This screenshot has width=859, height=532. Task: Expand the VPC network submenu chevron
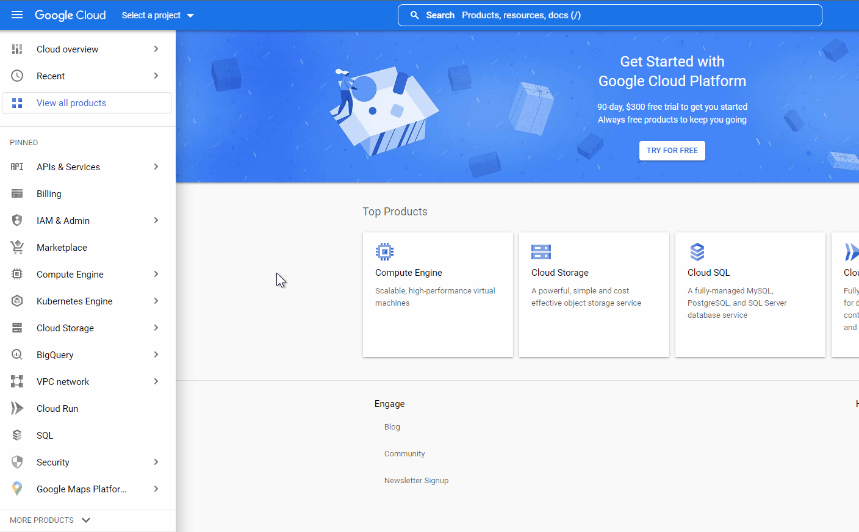point(156,382)
